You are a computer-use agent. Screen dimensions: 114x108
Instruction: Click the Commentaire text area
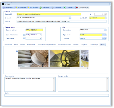tap(29, 85)
